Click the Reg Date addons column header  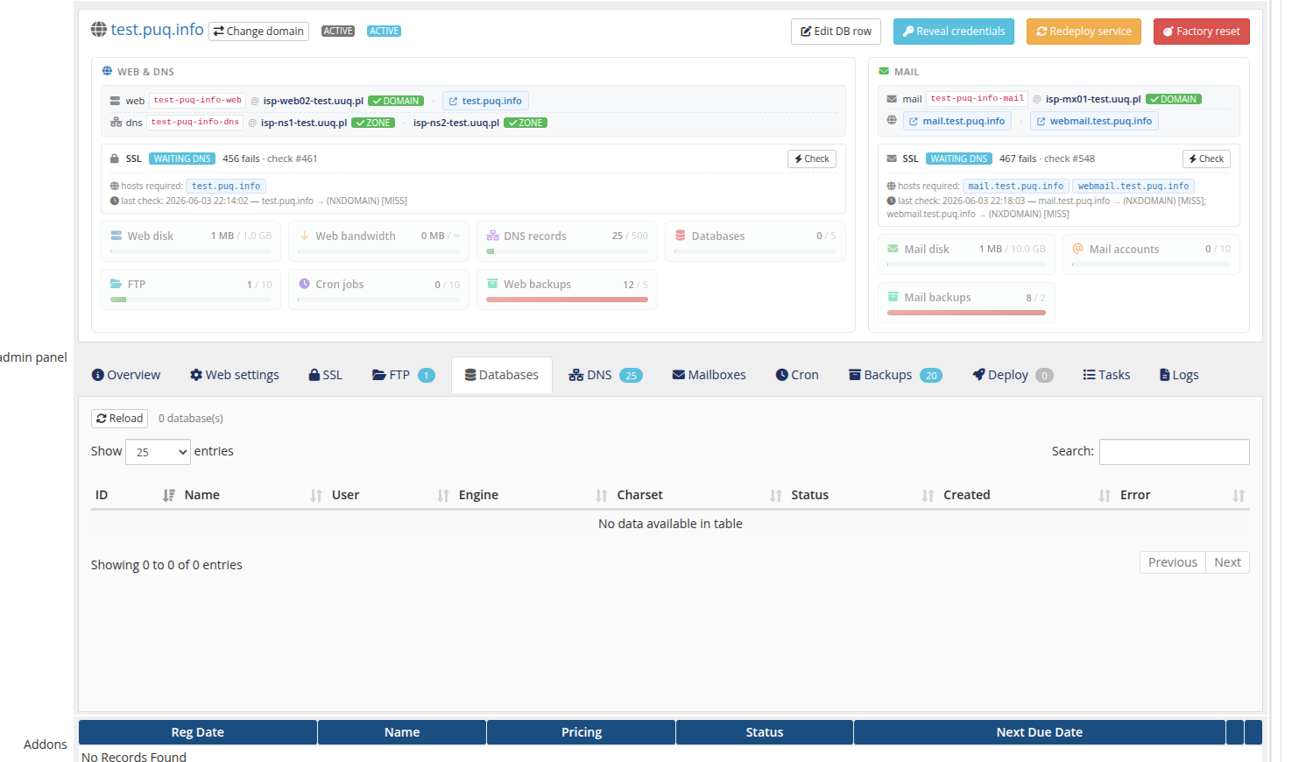click(198, 732)
